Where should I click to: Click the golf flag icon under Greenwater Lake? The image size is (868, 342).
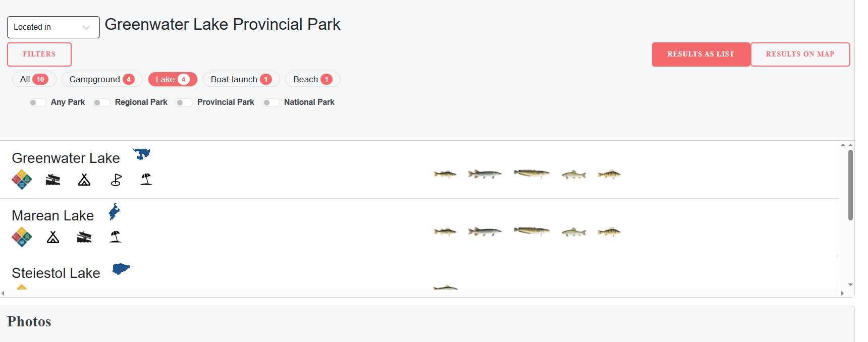pyautogui.click(x=116, y=179)
